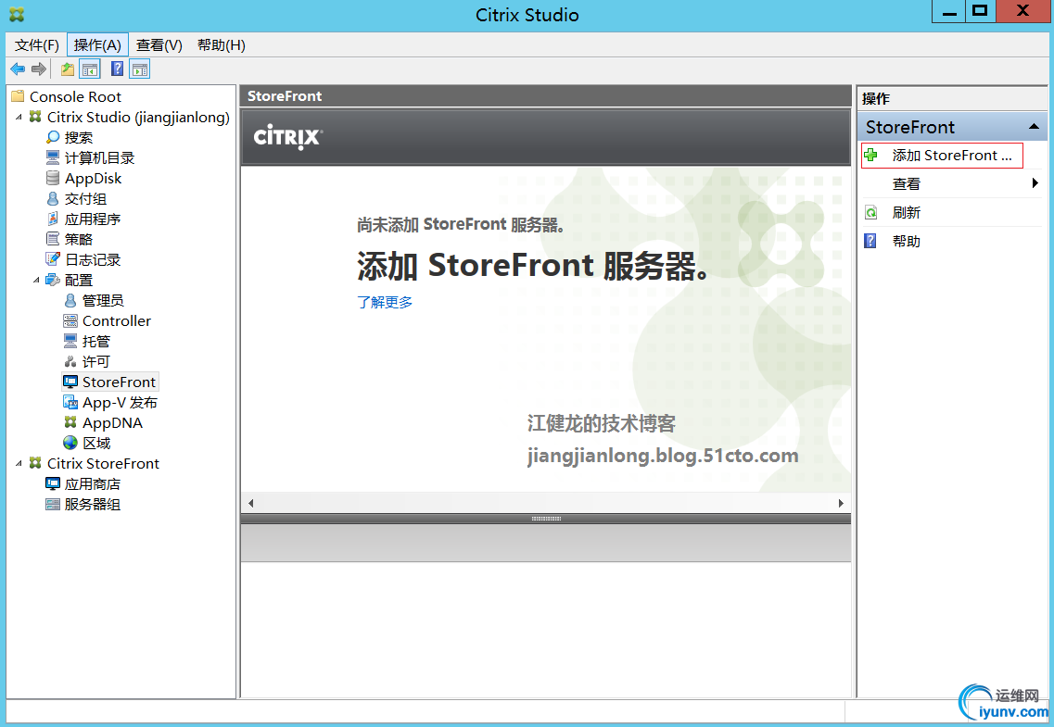Viewport: 1054px width, 727px height.
Task: Click the 刷新 action label
Action: (x=906, y=213)
